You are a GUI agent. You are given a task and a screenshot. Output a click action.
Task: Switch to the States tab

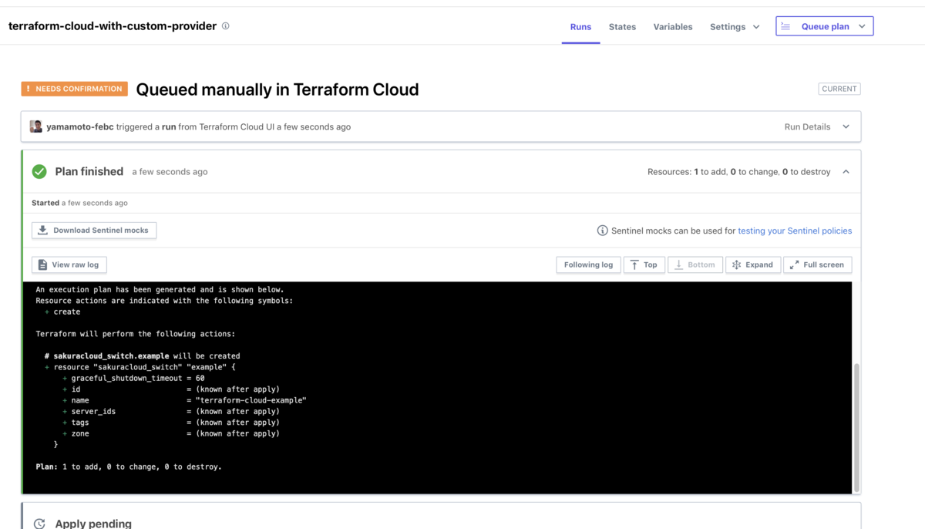pyautogui.click(x=622, y=26)
